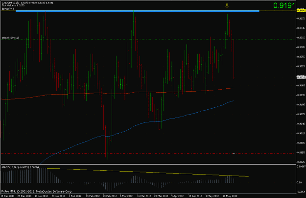Viewport: 306px width, 198px height.
Task: Click the last red candle near 0.9191
Action: 234,59
